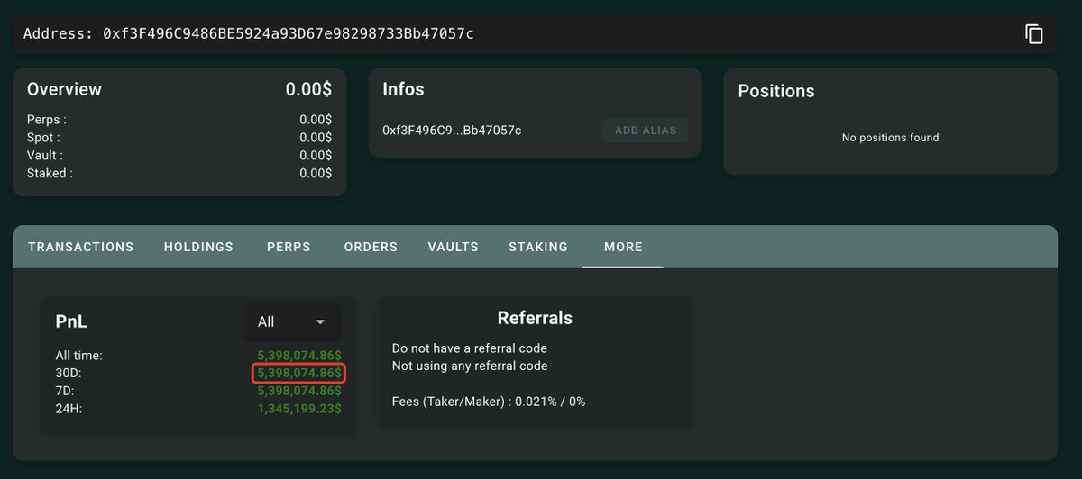Click the Overview heading

click(x=64, y=89)
